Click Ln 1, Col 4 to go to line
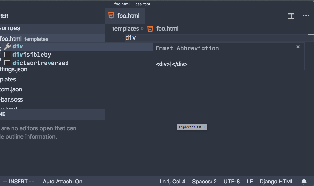314x186 pixels. coord(172,181)
